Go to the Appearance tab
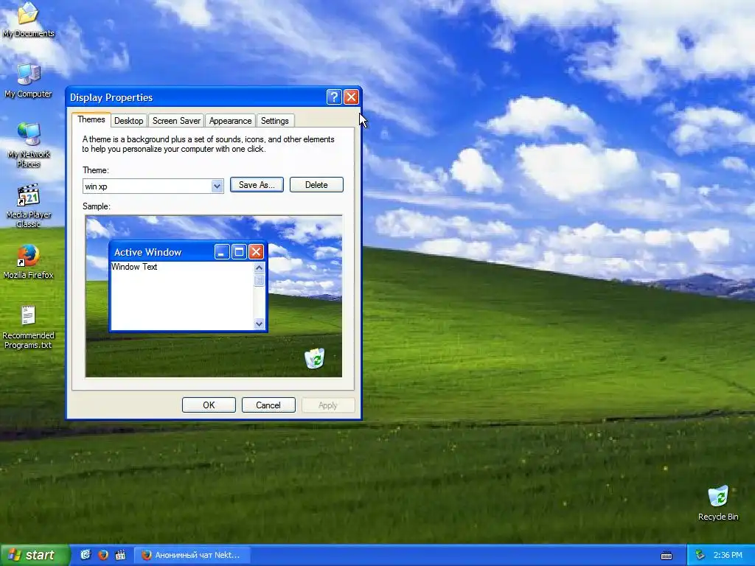Image resolution: width=755 pixels, height=566 pixels. (230, 121)
